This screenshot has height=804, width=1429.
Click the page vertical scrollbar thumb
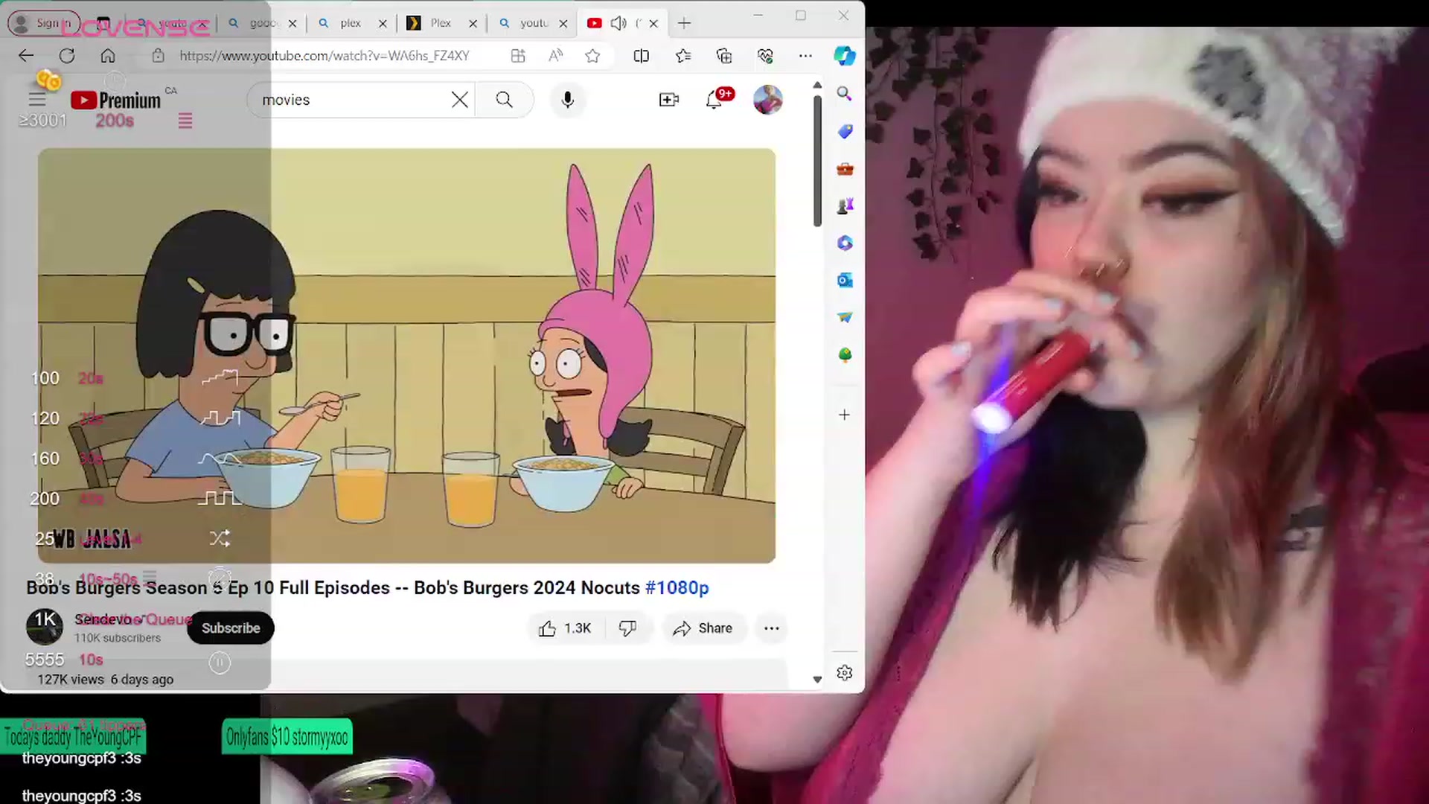pos(817,160)
